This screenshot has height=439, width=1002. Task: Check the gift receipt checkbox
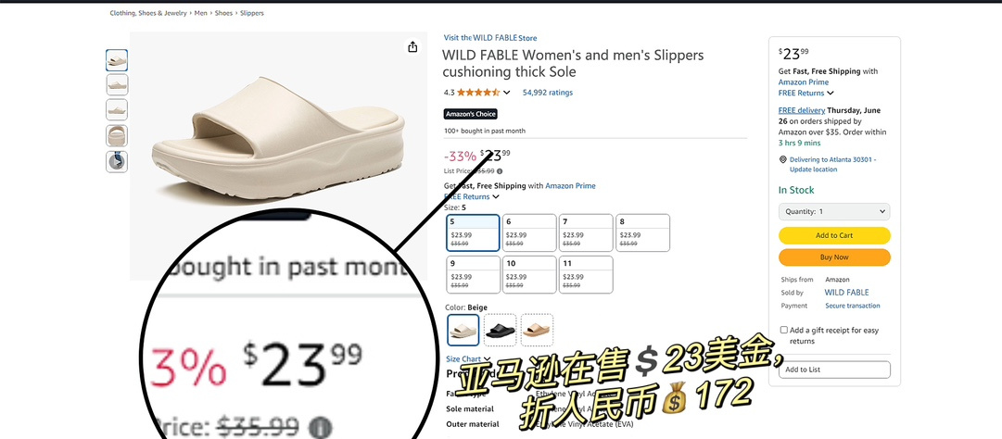pos(783,330)
